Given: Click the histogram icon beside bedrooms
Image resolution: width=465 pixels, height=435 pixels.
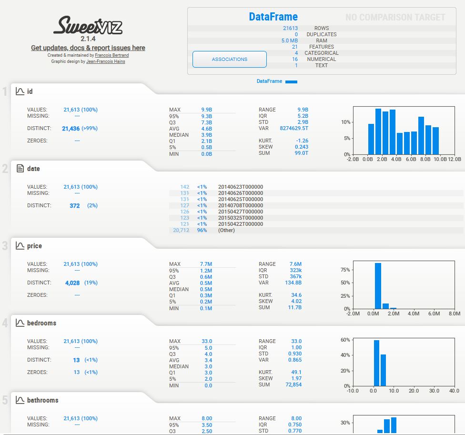Looking at the screenshot, I should [x=20, y=322].
